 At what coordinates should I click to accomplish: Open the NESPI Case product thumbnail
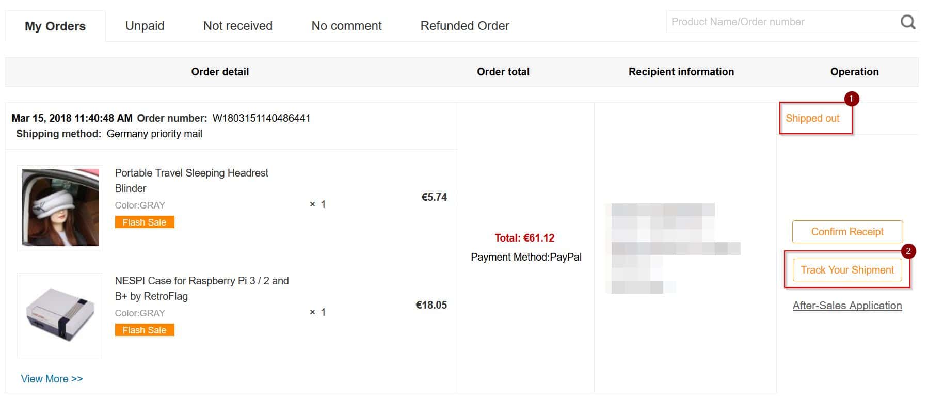click(x=60, y=316)
